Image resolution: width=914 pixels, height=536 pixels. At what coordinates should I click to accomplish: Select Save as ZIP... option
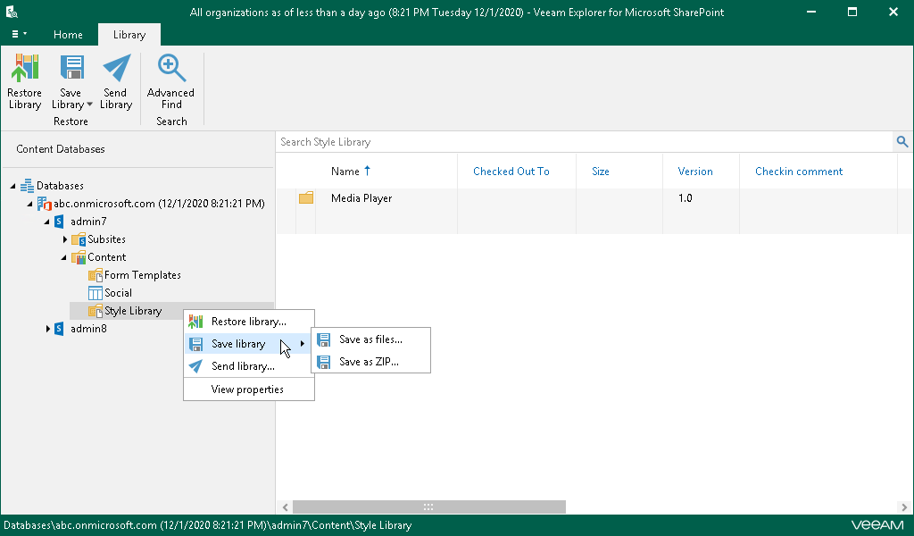click(370, 362)
